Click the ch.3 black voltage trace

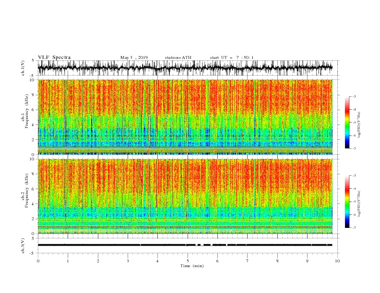click(x=185, y=245)
